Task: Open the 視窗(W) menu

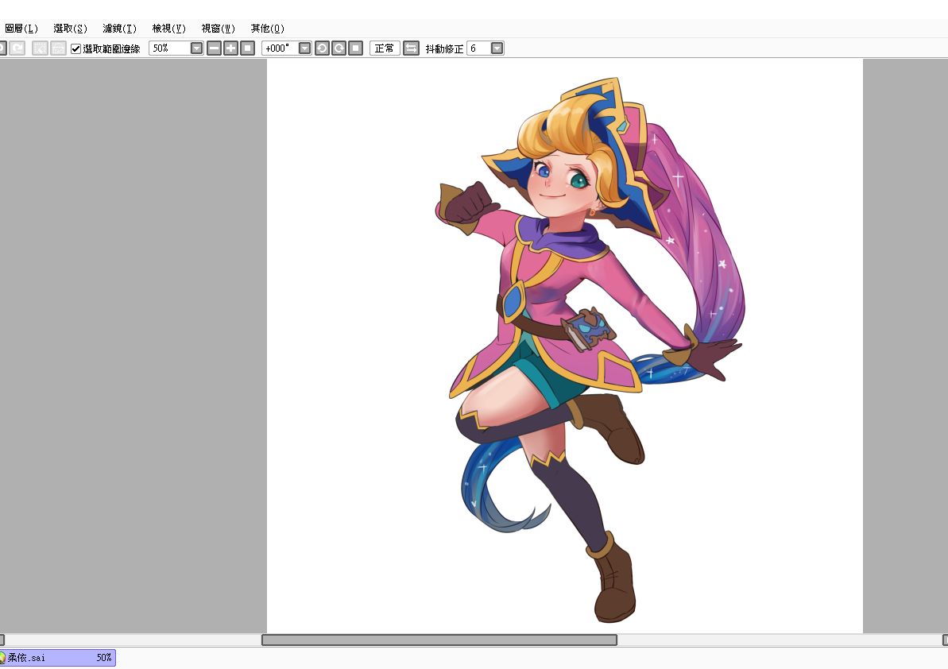Action: coord(219,29)
